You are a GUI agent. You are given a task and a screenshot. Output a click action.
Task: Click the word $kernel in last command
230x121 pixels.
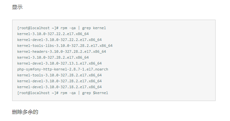[x=100, y=93]
